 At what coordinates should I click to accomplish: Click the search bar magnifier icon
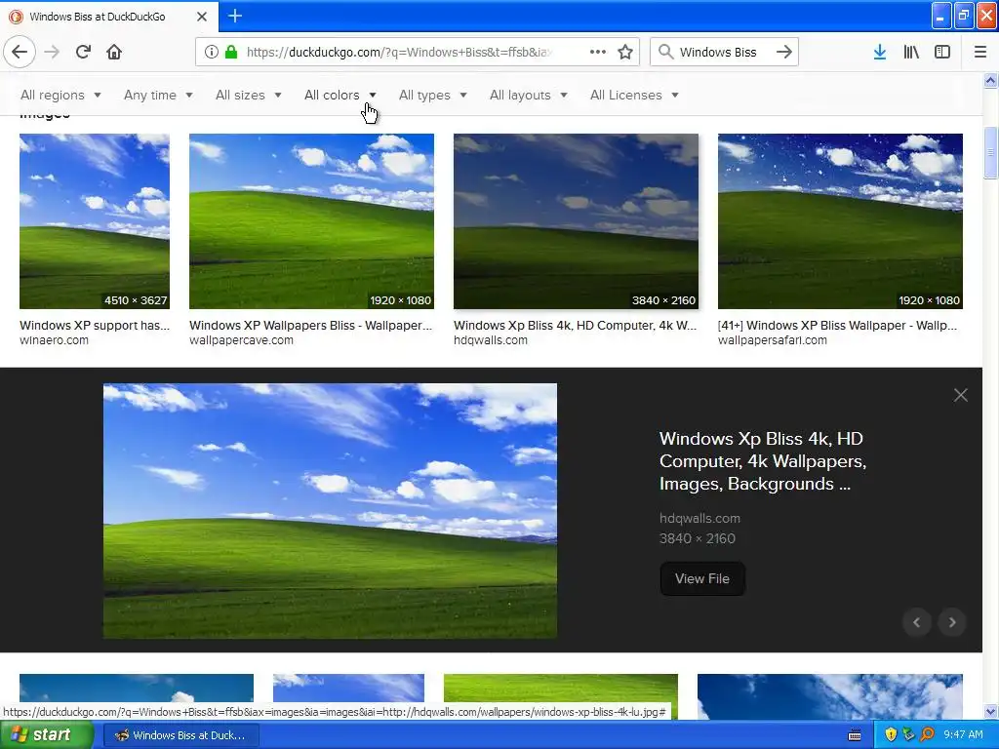coord(665,52)
